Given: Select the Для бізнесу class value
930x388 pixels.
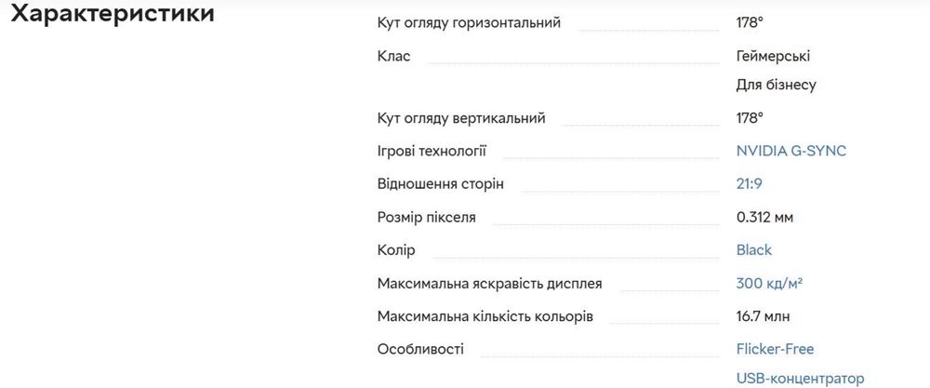Looking at the screenshot, I should tap(776, 85).
